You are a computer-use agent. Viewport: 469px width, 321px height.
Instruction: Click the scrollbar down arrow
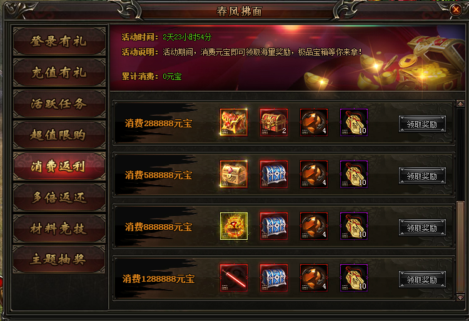coord(460,297)
